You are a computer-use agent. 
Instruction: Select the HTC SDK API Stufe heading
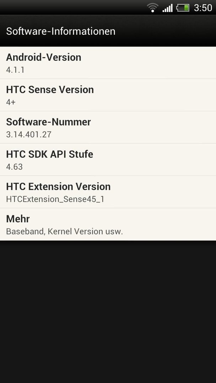(50, 154)
